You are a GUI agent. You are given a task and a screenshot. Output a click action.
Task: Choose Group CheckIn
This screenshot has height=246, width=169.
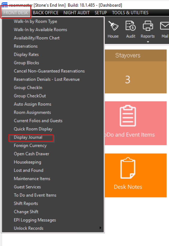pos(28,88)
